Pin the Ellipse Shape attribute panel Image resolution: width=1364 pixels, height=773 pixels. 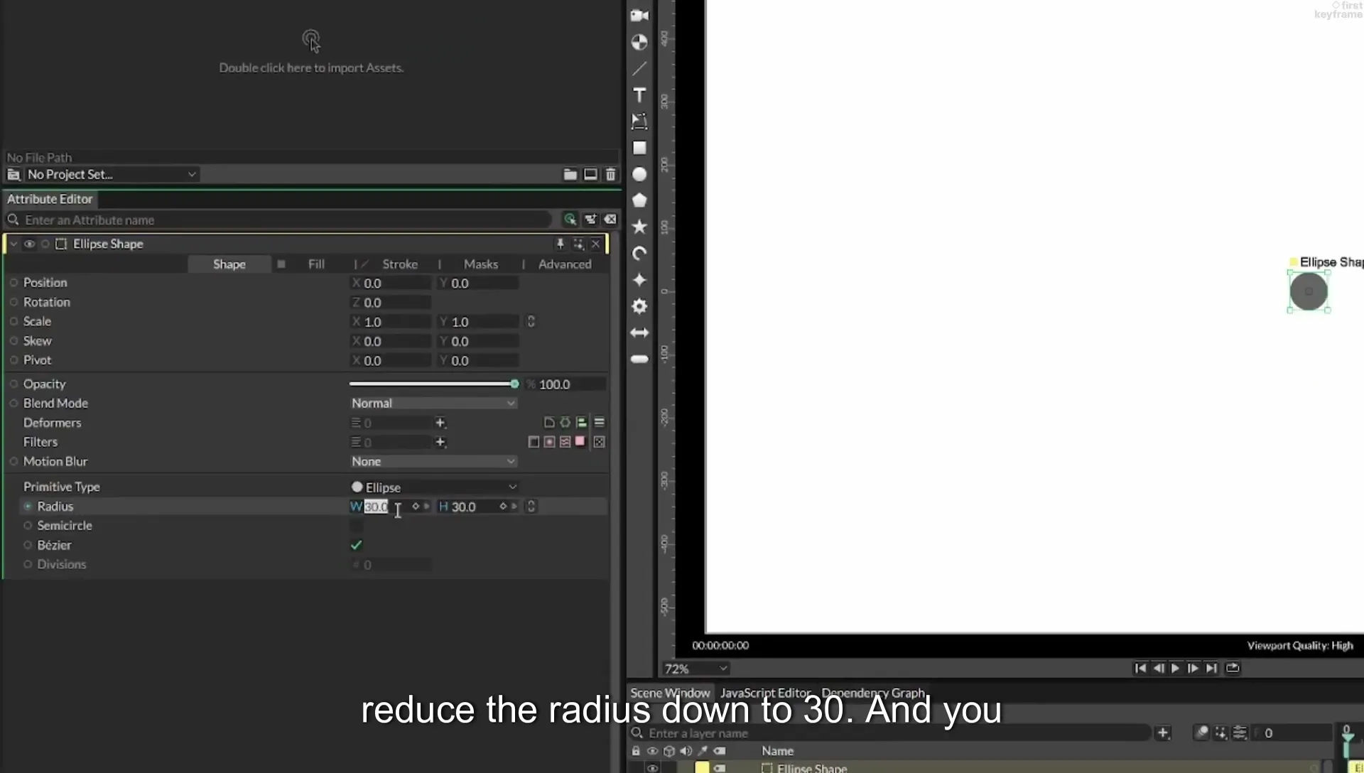pyautogui.click(x=560, y=244)
